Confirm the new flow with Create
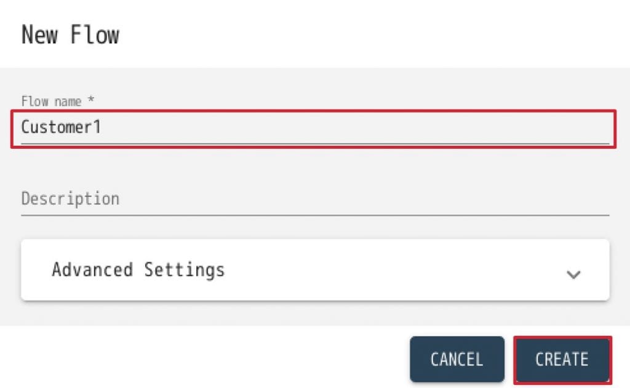This screenshot has width=630, height=388. [562, 359]
